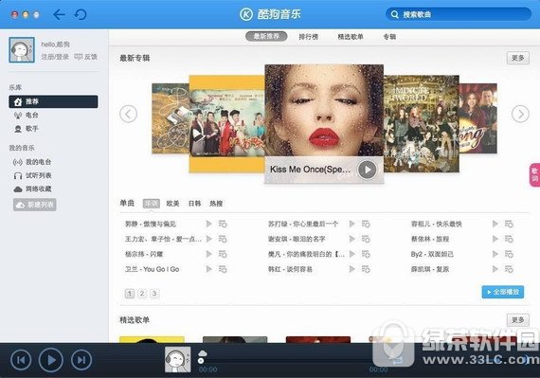Go to singles page 1
The width and height of the screenshot is (540, 378).
(130, 294)
